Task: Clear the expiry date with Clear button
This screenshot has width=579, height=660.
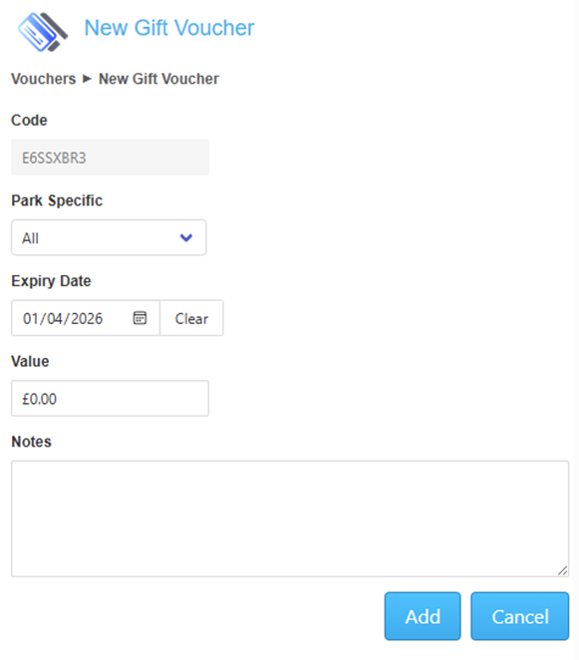Action: pyautogui.click(x=191, y=318)
